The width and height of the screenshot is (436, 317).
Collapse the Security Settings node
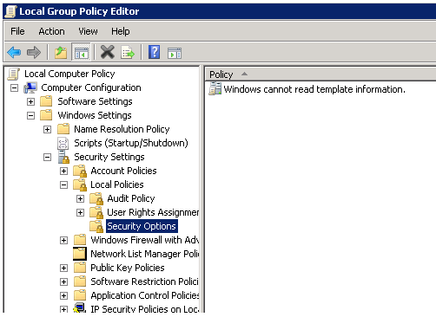(47, 157)
